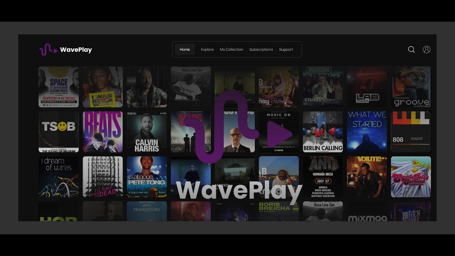Open the Sisters with Transistors thumbnail
This screenshot has height=256, width=455.
click(x=147, y=211)
